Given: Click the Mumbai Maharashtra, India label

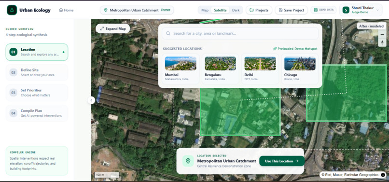Looking at the screenshot, I should point(177,79).
